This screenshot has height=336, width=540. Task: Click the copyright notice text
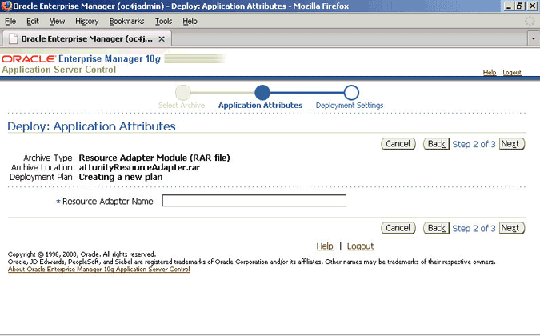[82, 254]
